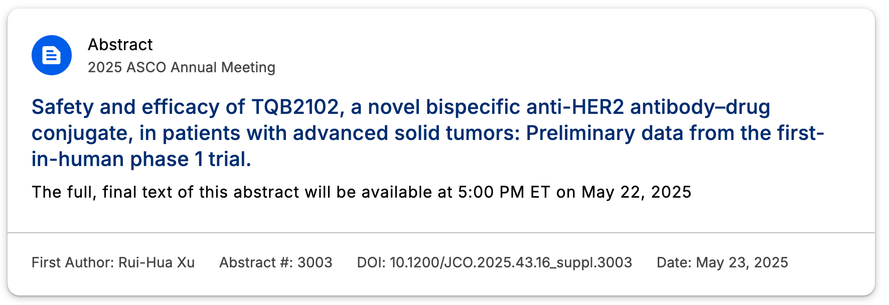Click the "Abstract #:" label
Viewport: 889px width, 305px height.
click(256, 262)
